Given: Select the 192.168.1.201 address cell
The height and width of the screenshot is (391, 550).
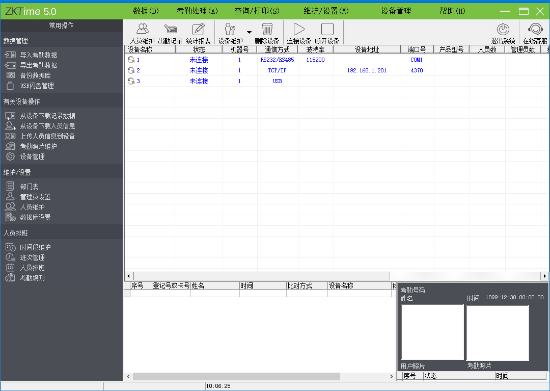Looking at the screenshot, I should pyautogui.click(x=367, y=70).
